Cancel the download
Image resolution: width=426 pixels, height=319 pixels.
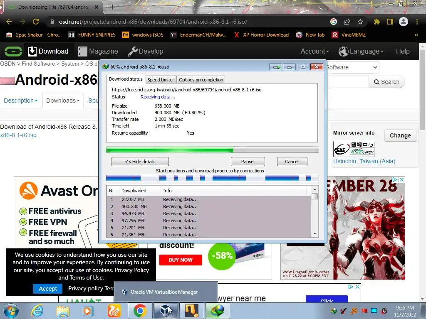pos(292,162)
